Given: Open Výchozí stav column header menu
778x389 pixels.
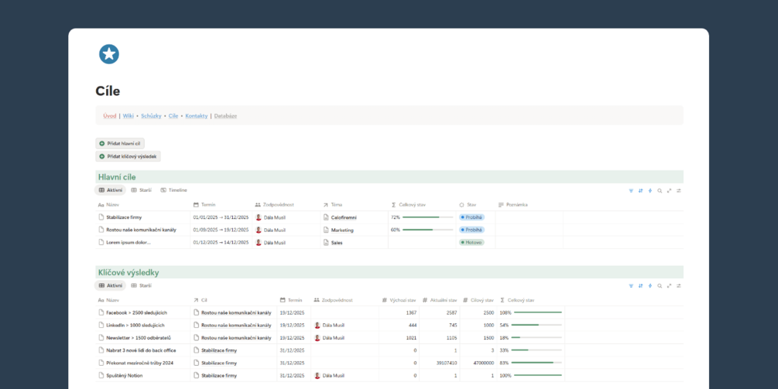Looking at the screenshot, I should [x=399, y=300].
